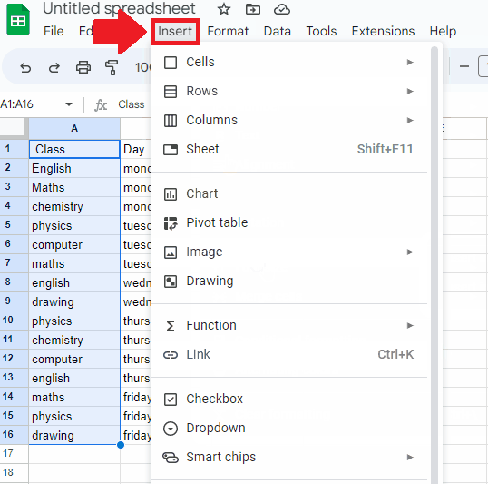Click the Redo arrow in toolbar
The width and height of the screenshot is (488, 484).
pos(54,67)
